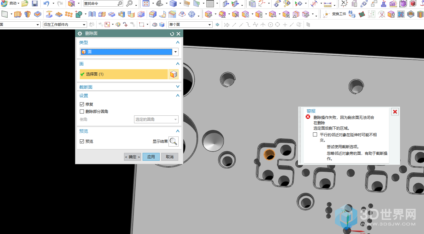Screen dimensions: 424x234
Task: Expand the 截断面 section
Action: pyautogui.click(x=178, y=87)
